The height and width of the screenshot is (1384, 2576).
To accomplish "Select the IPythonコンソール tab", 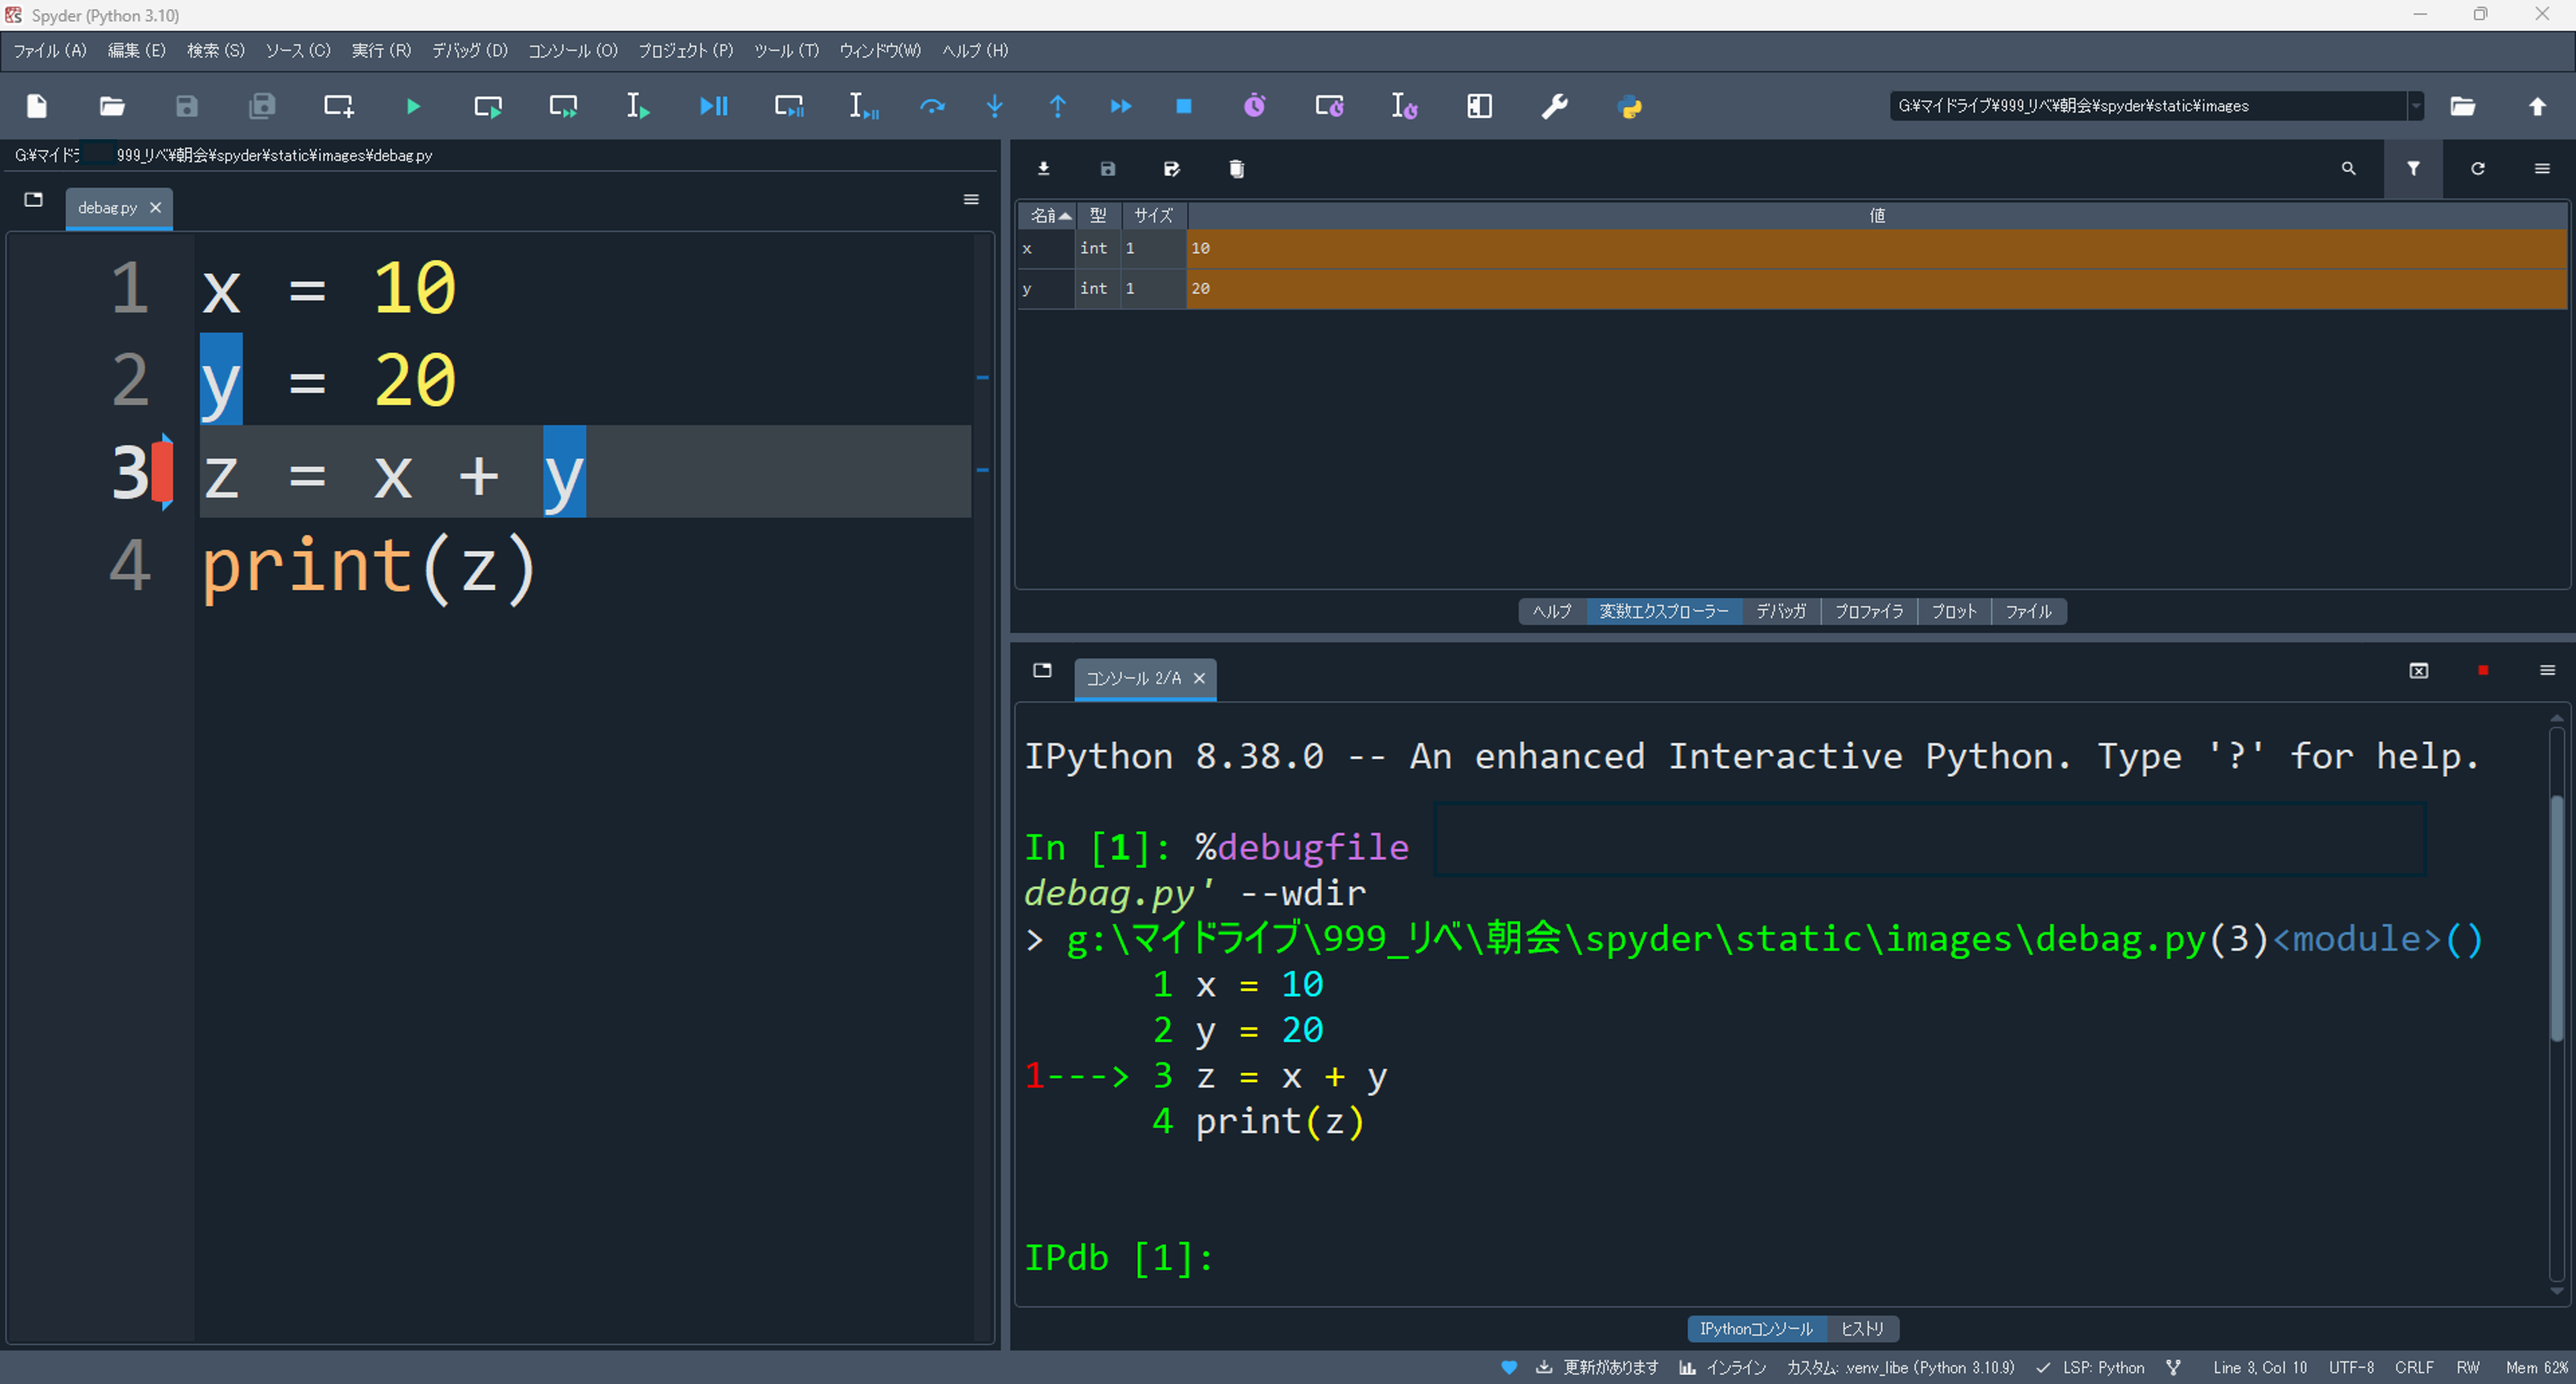I will (1757, 1329).
